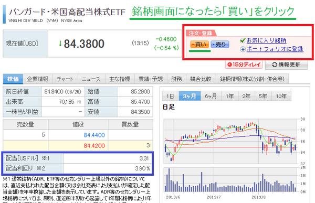Image resolution: width=315 pixels, height=203 pixels.
Task: Click the buy quantity 3 cell
Action: [x=130, y=145]
